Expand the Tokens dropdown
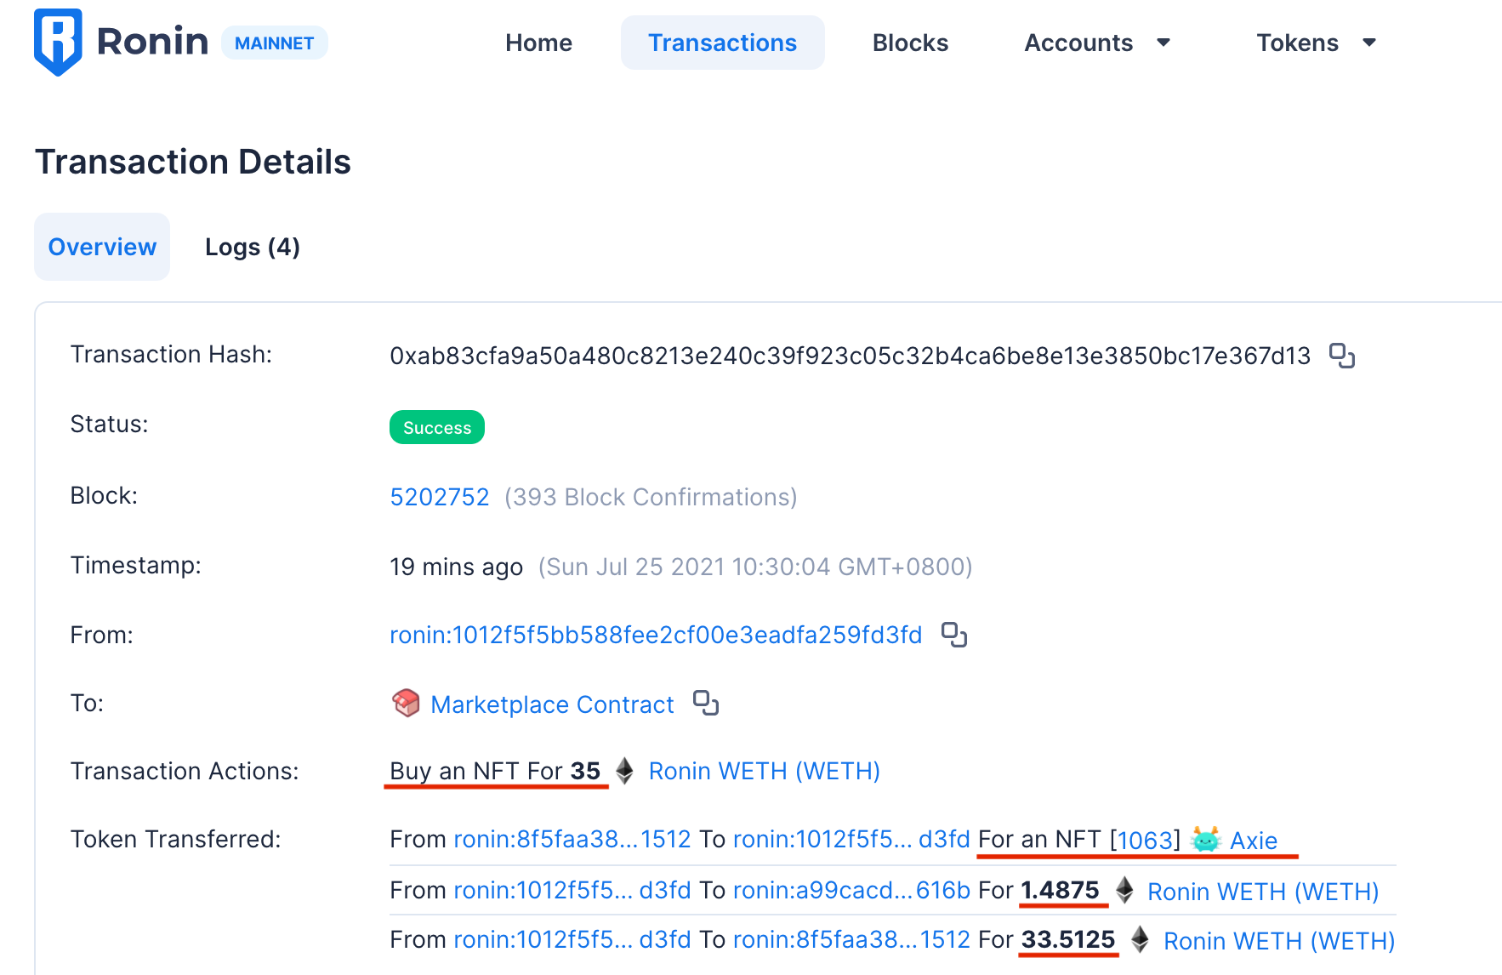 [x=1316, y=43]
